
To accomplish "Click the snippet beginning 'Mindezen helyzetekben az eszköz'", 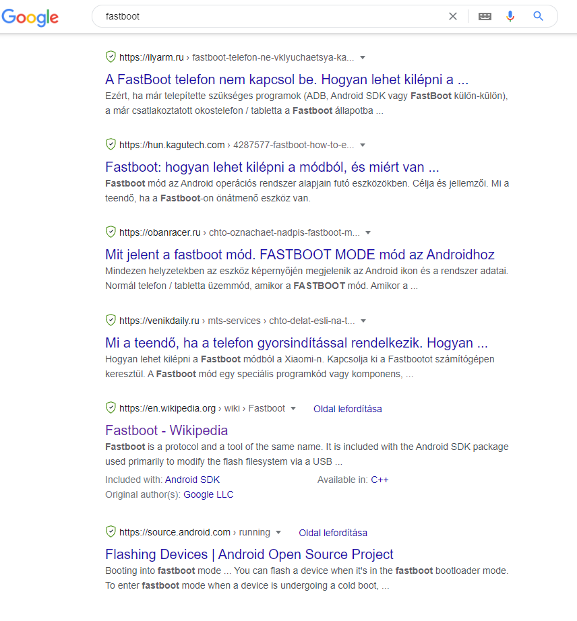I will pos(307,278).
